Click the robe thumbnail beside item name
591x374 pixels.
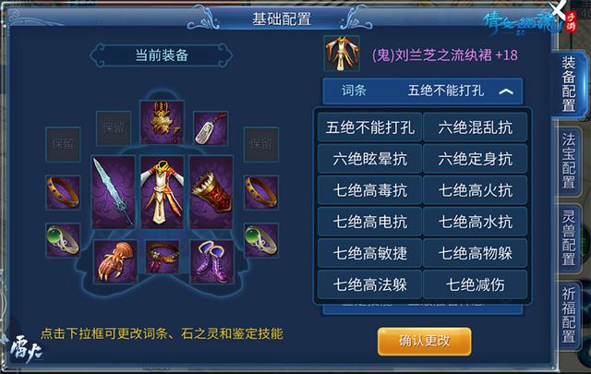(x=342, y=54)
